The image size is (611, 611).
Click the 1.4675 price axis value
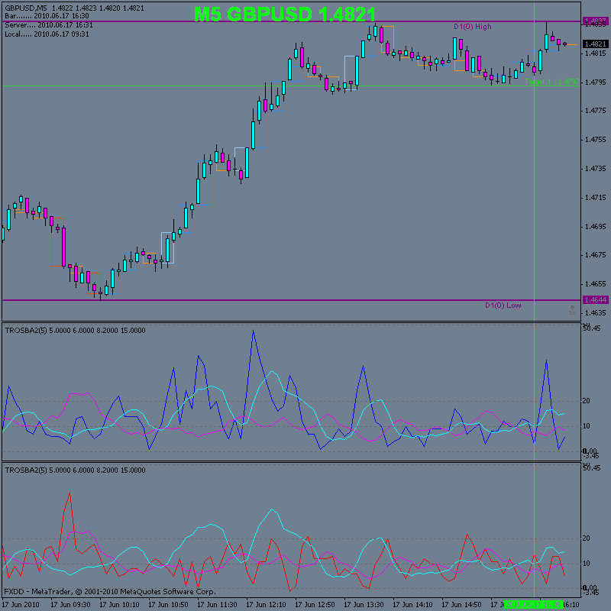[x=596, y=255]
